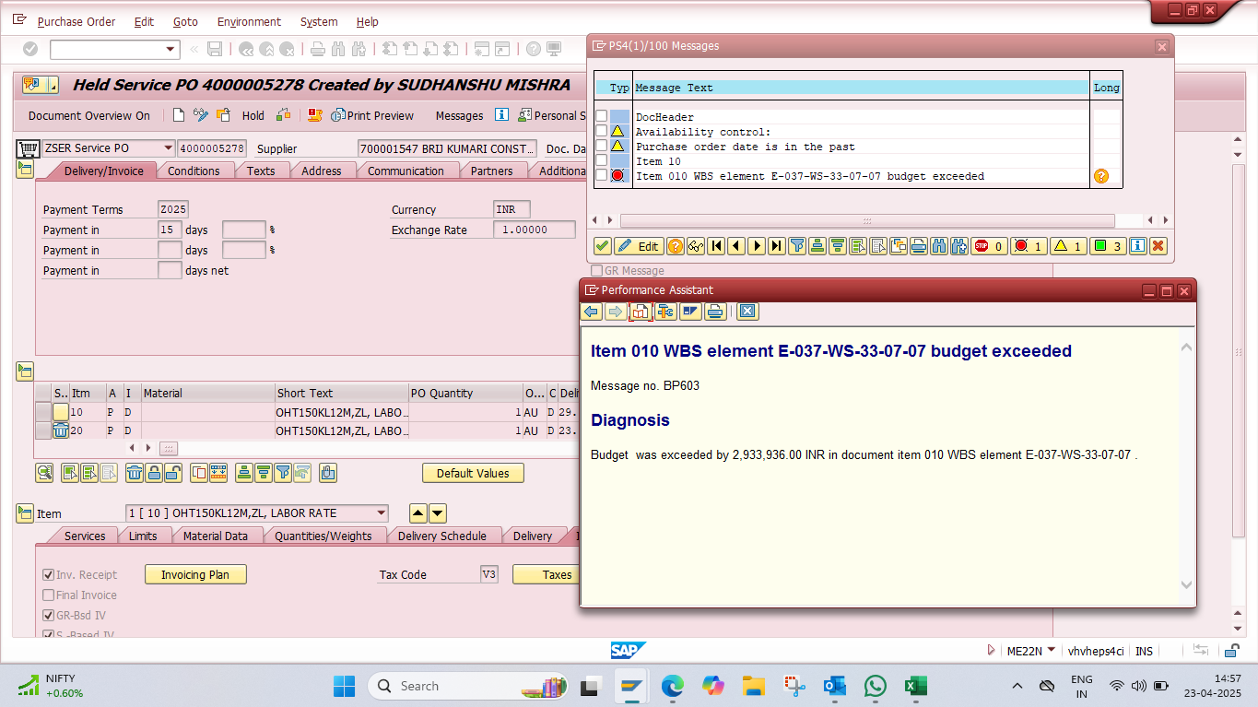Click the Excel icon in taskbar

point(914,686)
